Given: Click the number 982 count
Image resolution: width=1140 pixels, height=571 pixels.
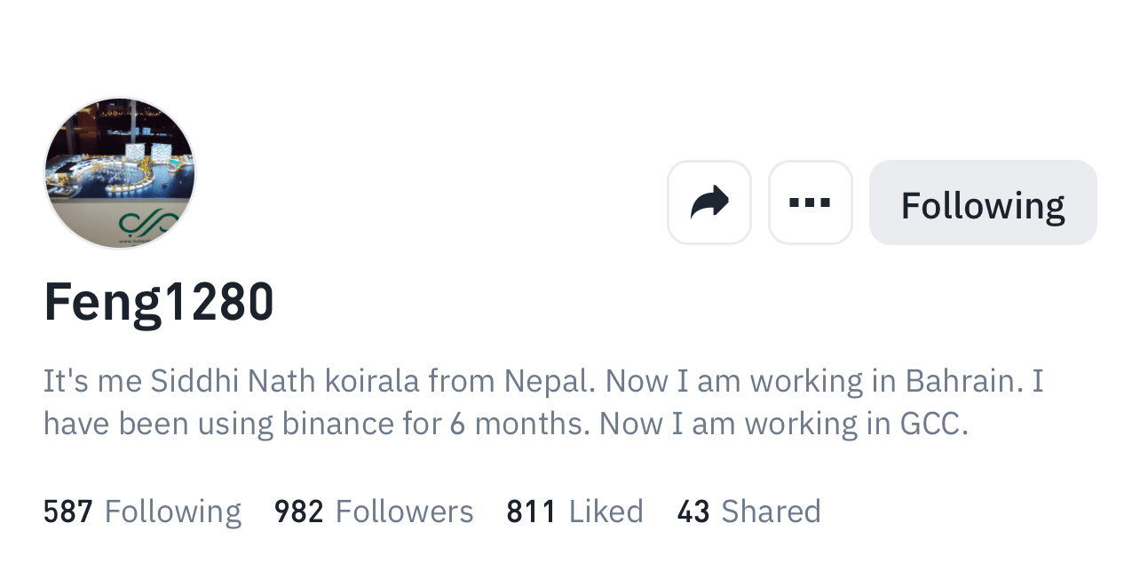Looking at the screenshot, I should pos(299,512).
